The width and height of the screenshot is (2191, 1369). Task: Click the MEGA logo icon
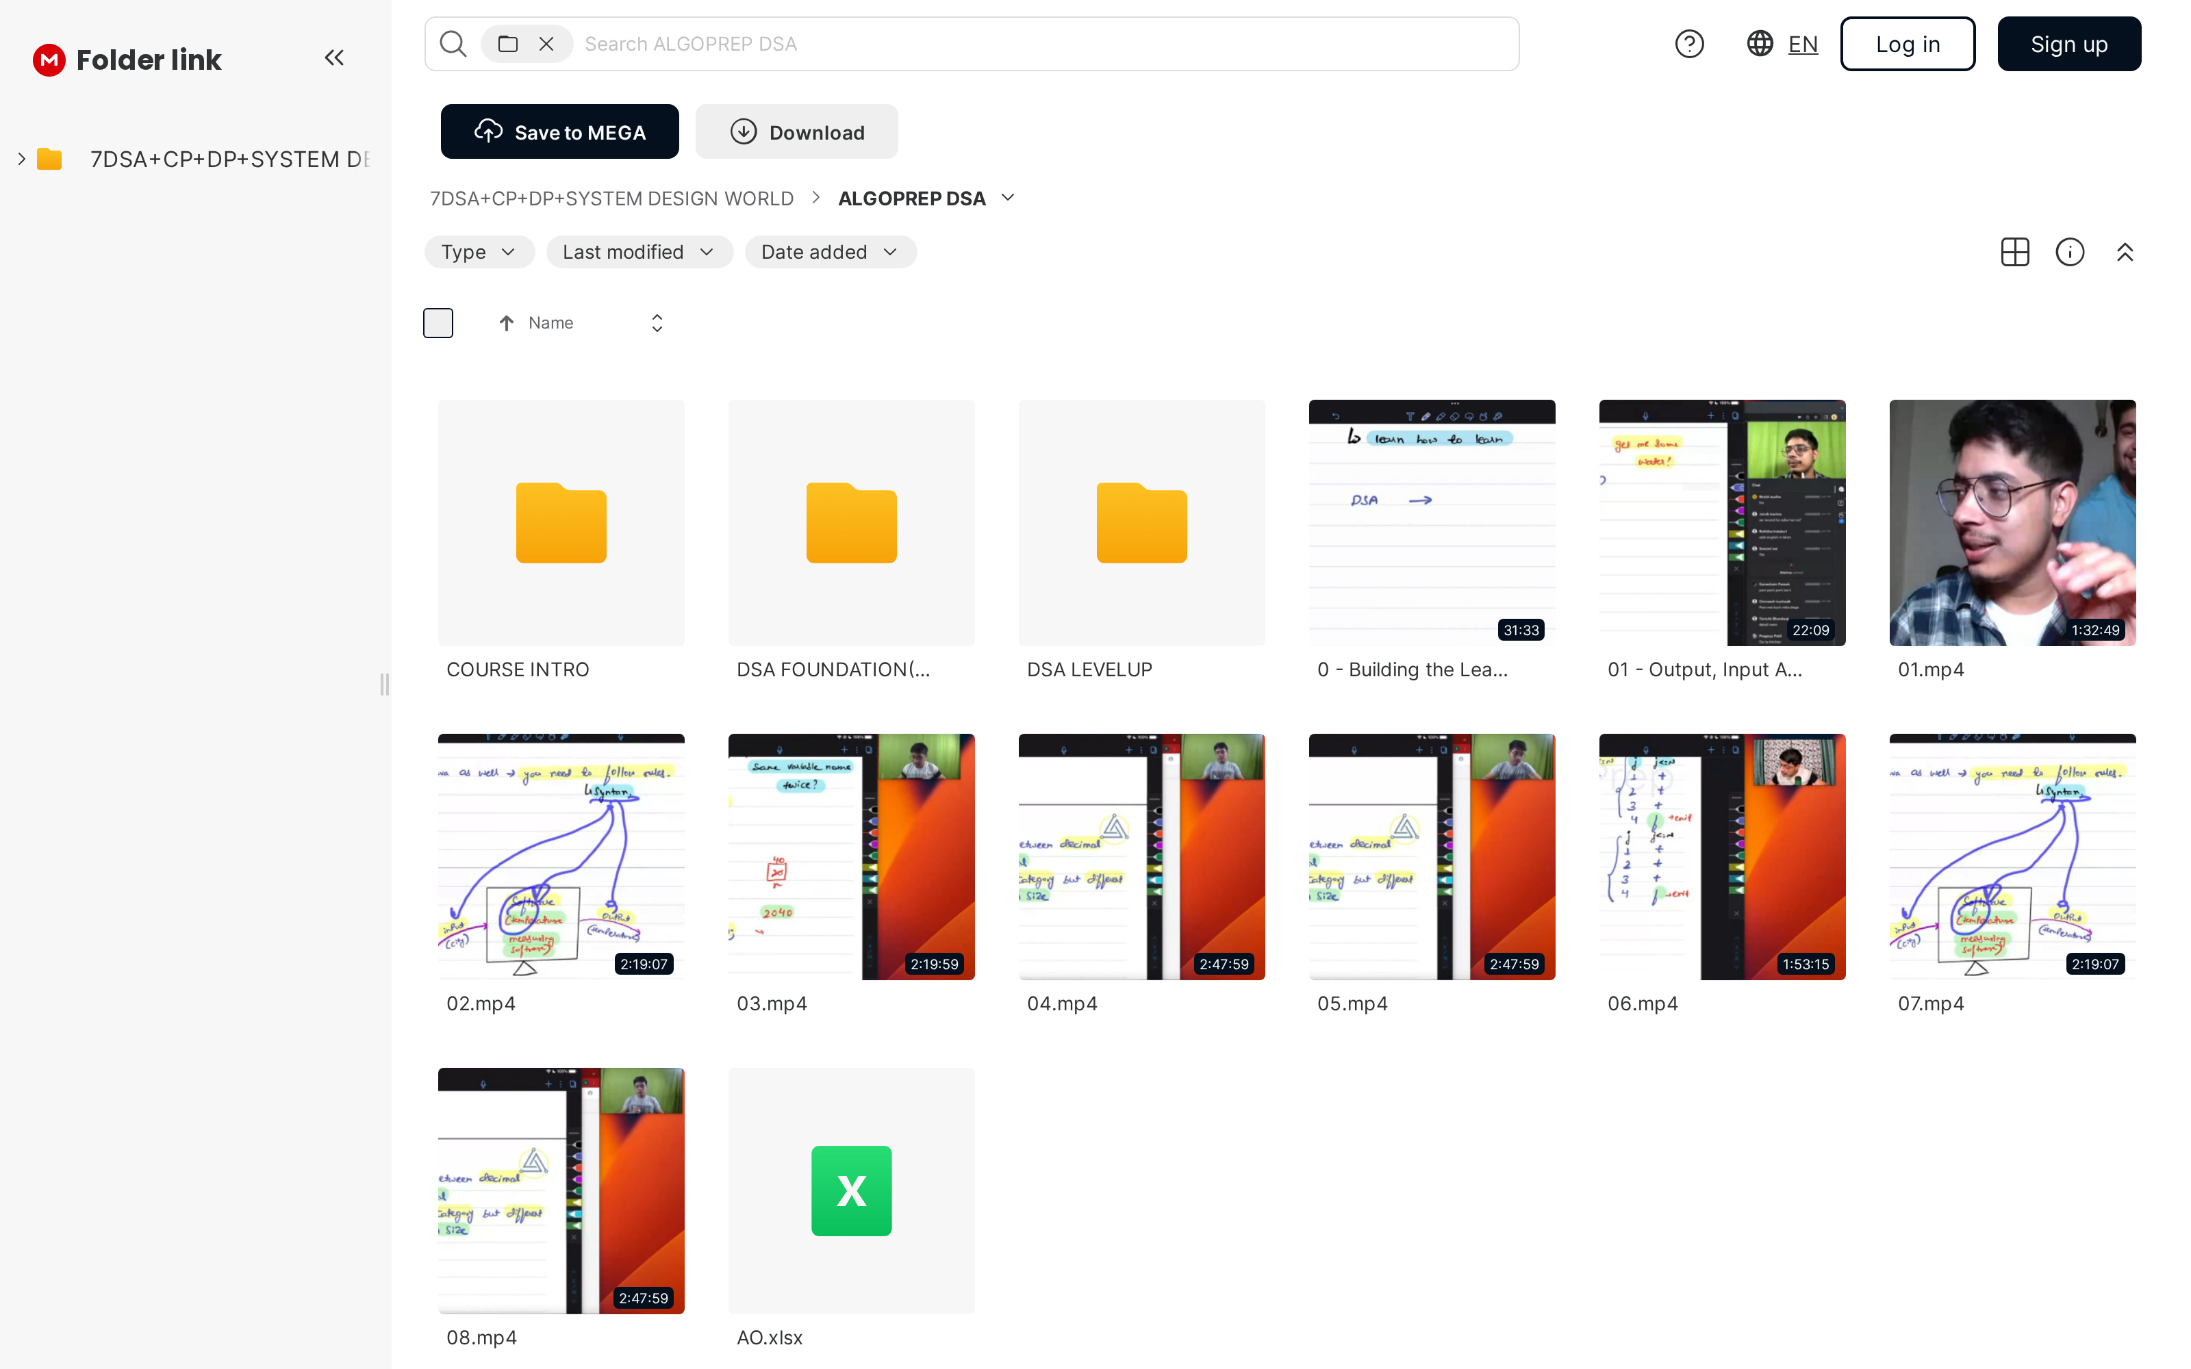click(49, 60)
